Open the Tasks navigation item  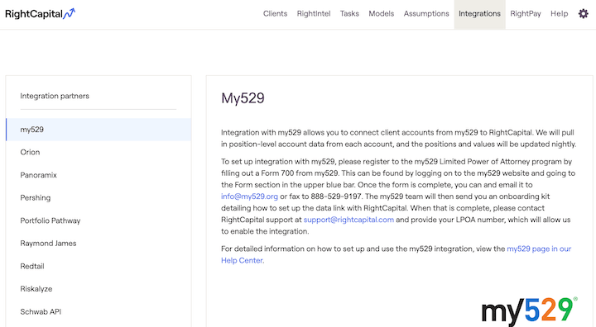tap(349, 14)
